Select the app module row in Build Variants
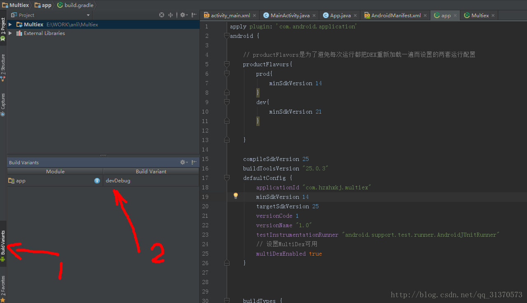The height and width of the screenshot is (303, 527). tap(55, 181)
